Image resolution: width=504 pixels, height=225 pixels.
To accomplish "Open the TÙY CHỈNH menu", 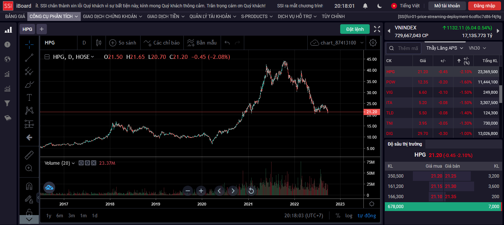I will 333,17.
